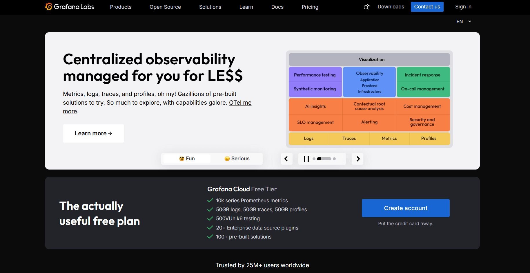
Task: Go to the Pricing page
Action: point(310,7)
